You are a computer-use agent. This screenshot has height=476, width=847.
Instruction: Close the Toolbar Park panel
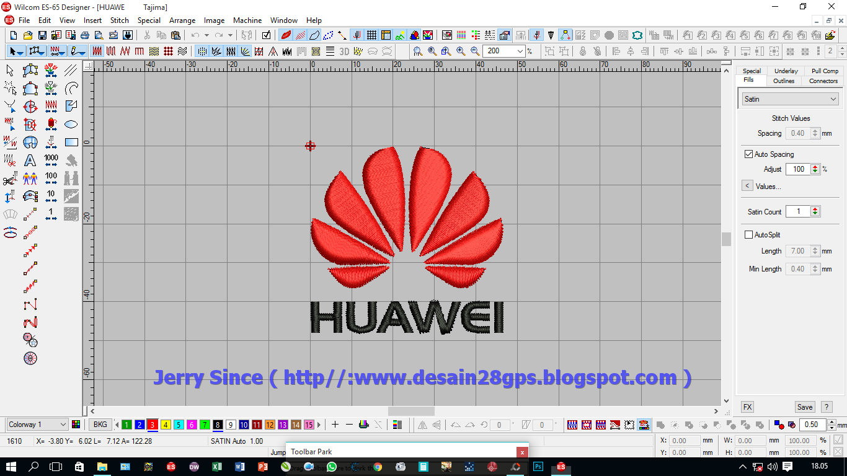(x=523, y=452)
